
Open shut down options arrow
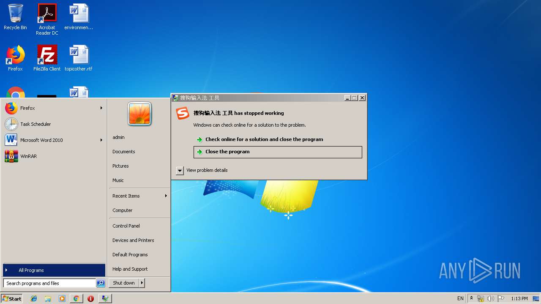(142, 283)
